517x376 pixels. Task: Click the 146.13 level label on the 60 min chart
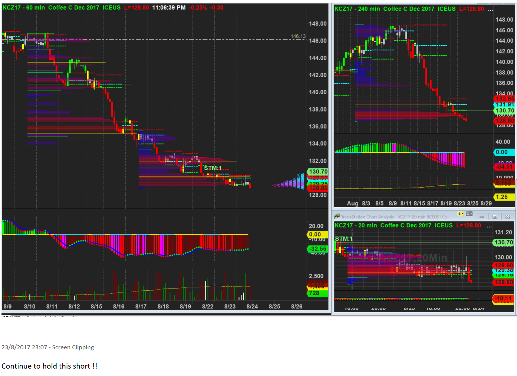pyautogui.click(x=298, y=36)
